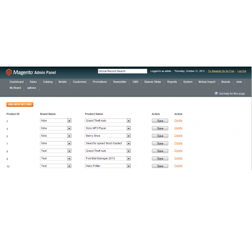Delete the record for product 9

click(178, 158)
